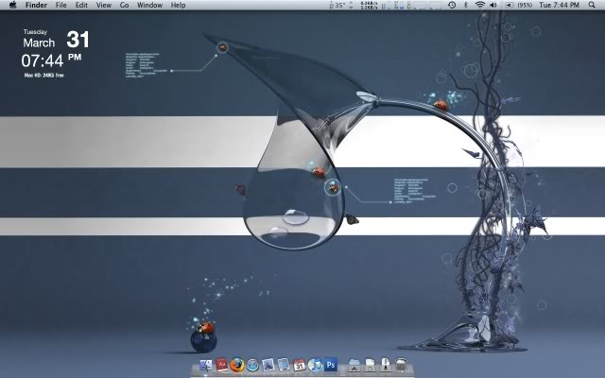Click the Tue 7:44 PM clock

click(x=559, y=5)
